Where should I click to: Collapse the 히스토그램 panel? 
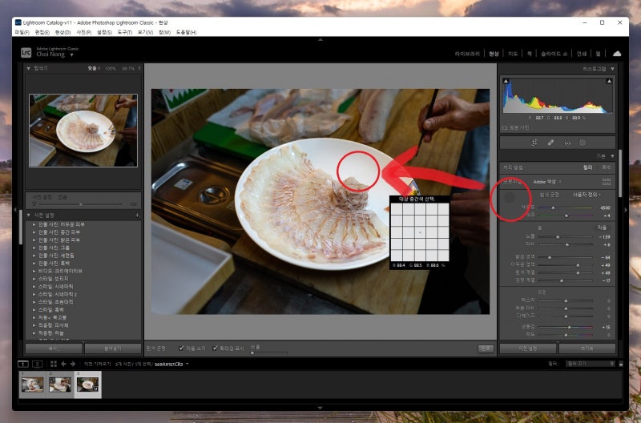(612, 69)
